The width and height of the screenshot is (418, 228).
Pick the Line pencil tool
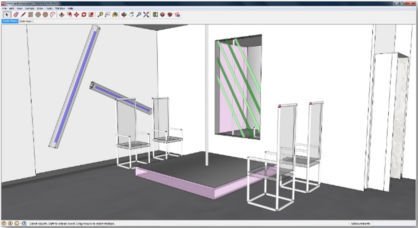tap(23, 15)
